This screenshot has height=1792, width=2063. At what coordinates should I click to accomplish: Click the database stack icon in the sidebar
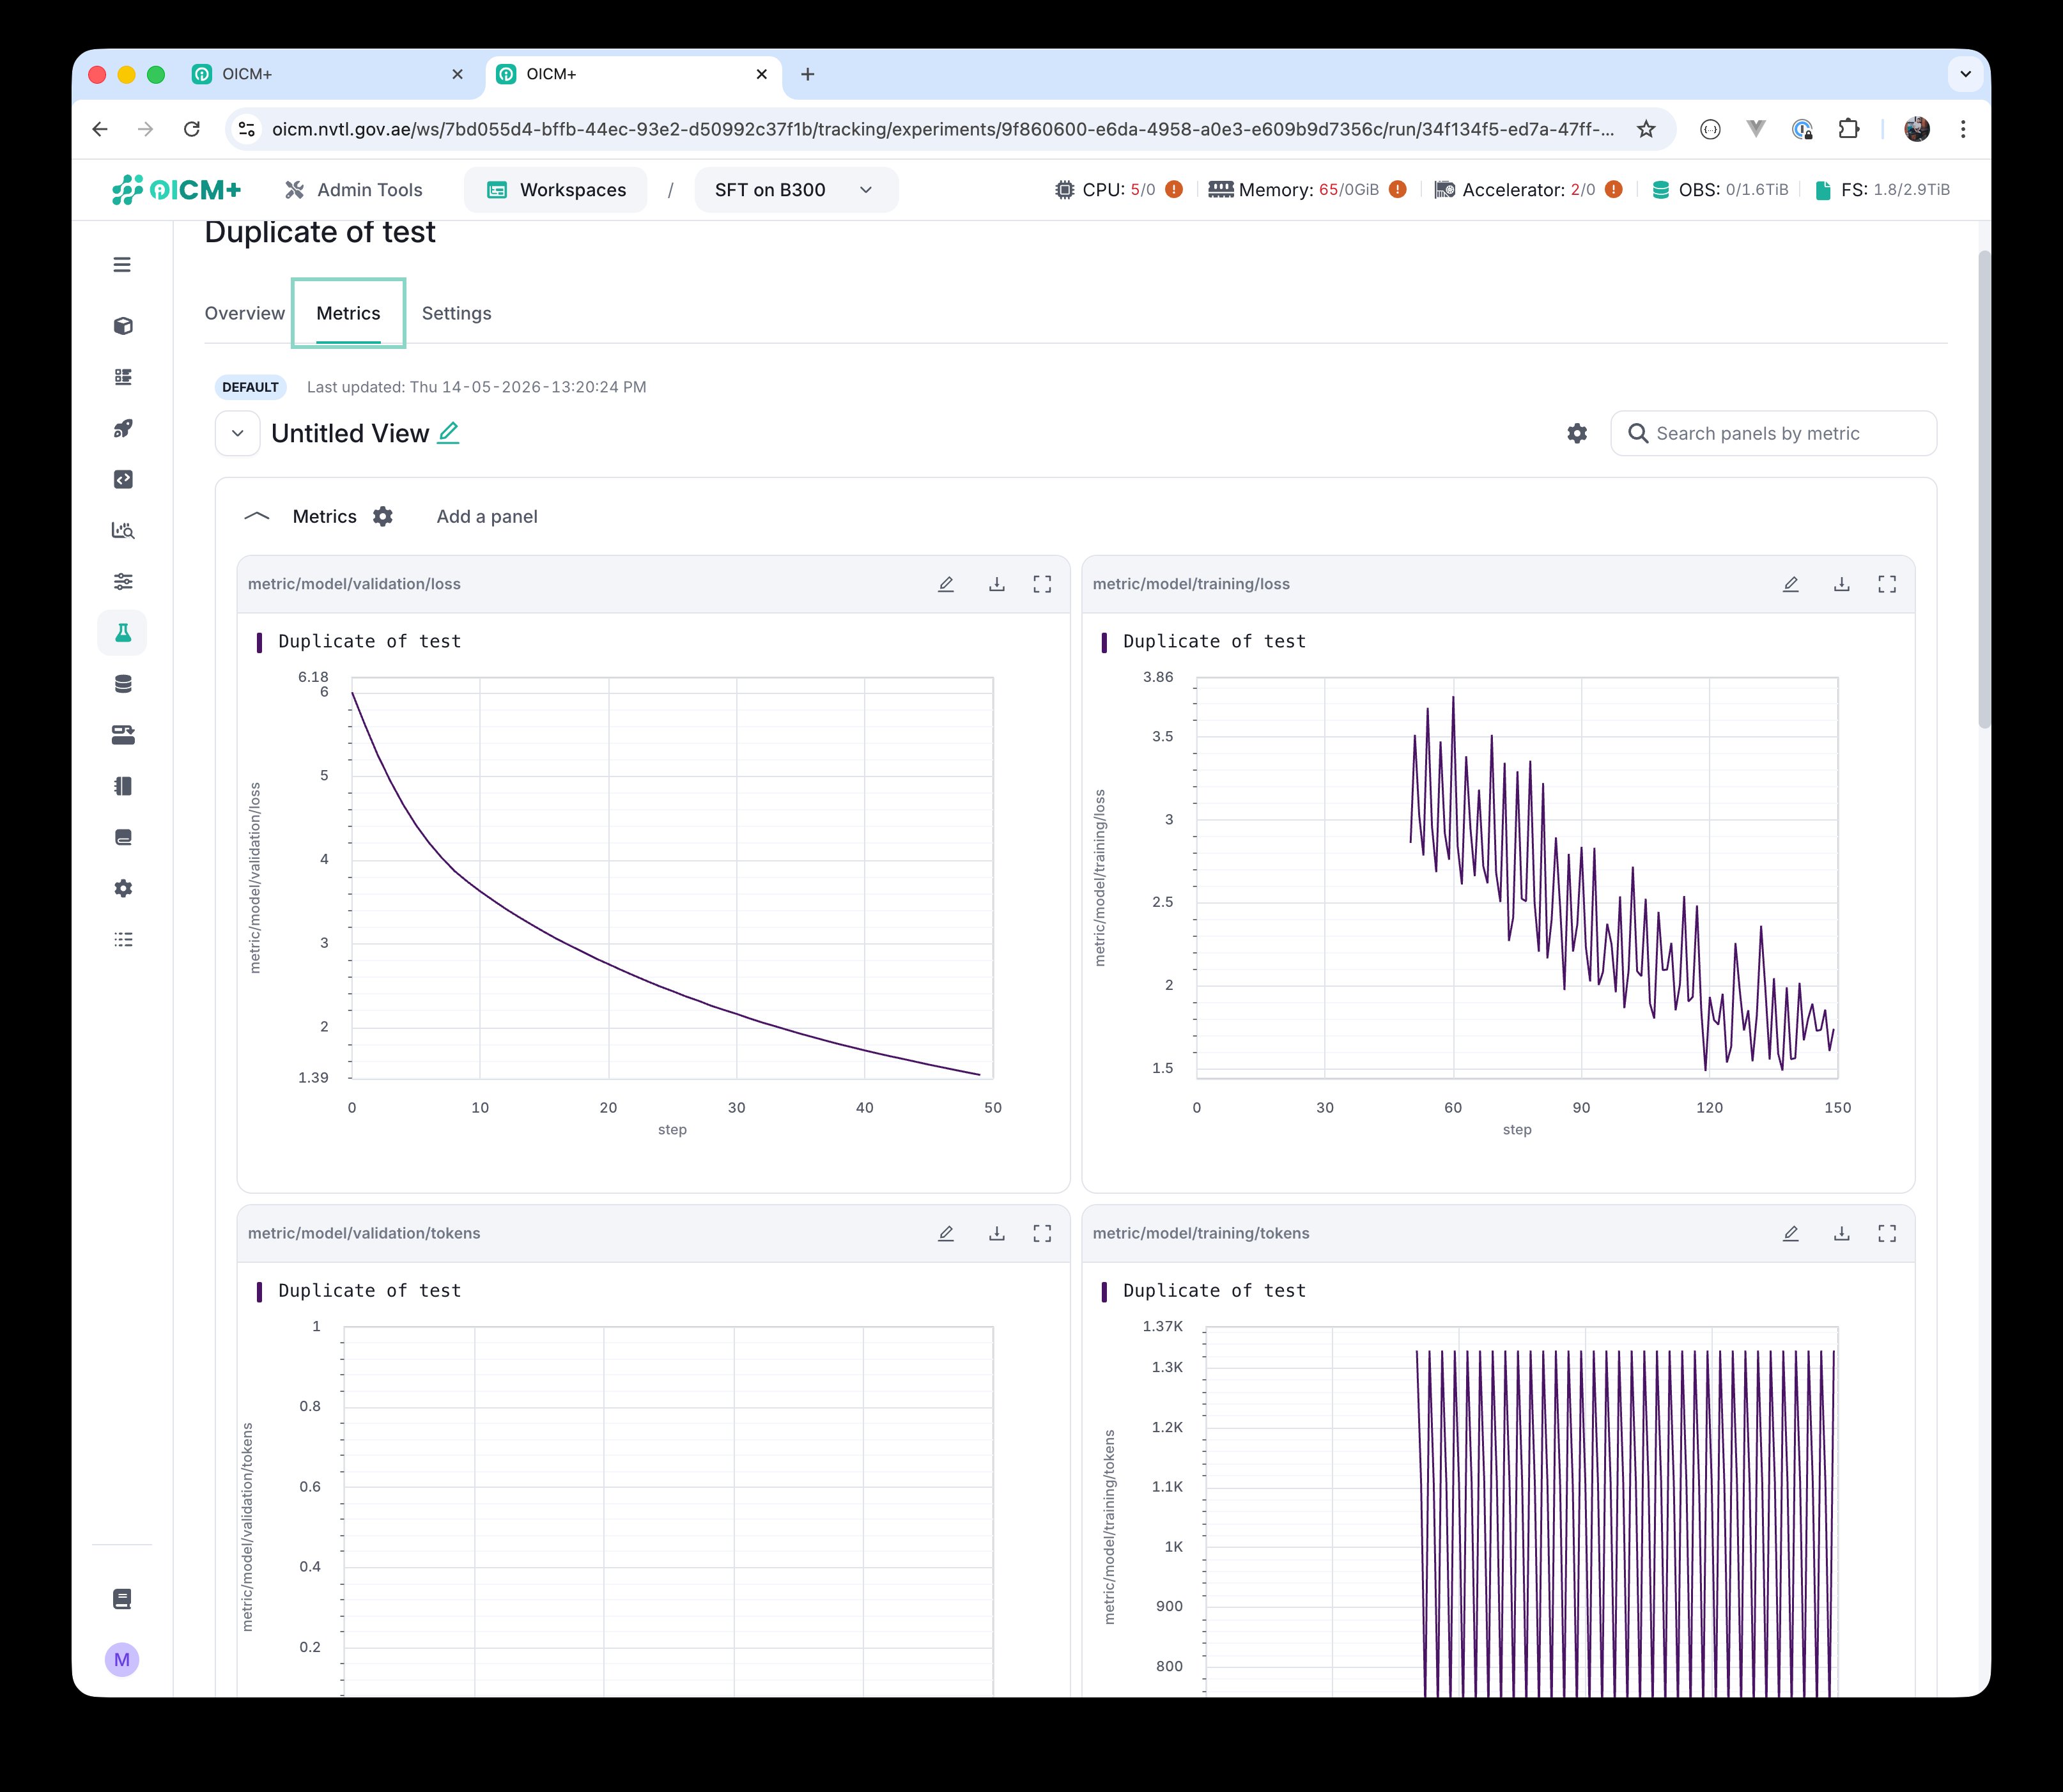click(123, 684)
